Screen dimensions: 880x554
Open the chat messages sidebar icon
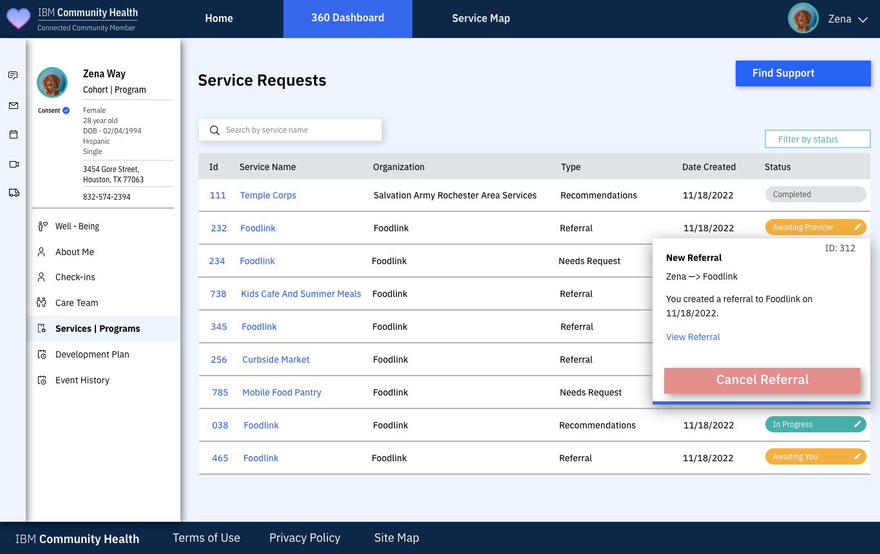(x=13, y=75)
